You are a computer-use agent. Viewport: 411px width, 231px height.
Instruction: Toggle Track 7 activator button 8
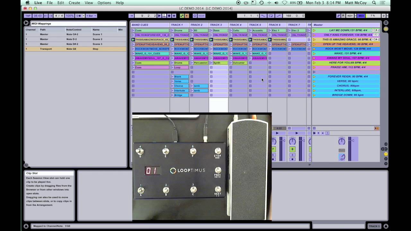292,149
